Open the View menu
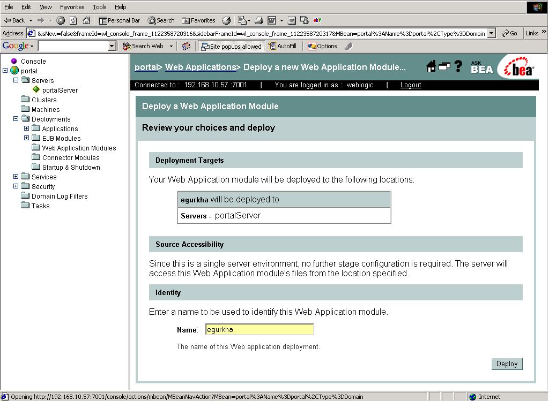The width and height of the screenshot is (549, 401). [46, 7]
